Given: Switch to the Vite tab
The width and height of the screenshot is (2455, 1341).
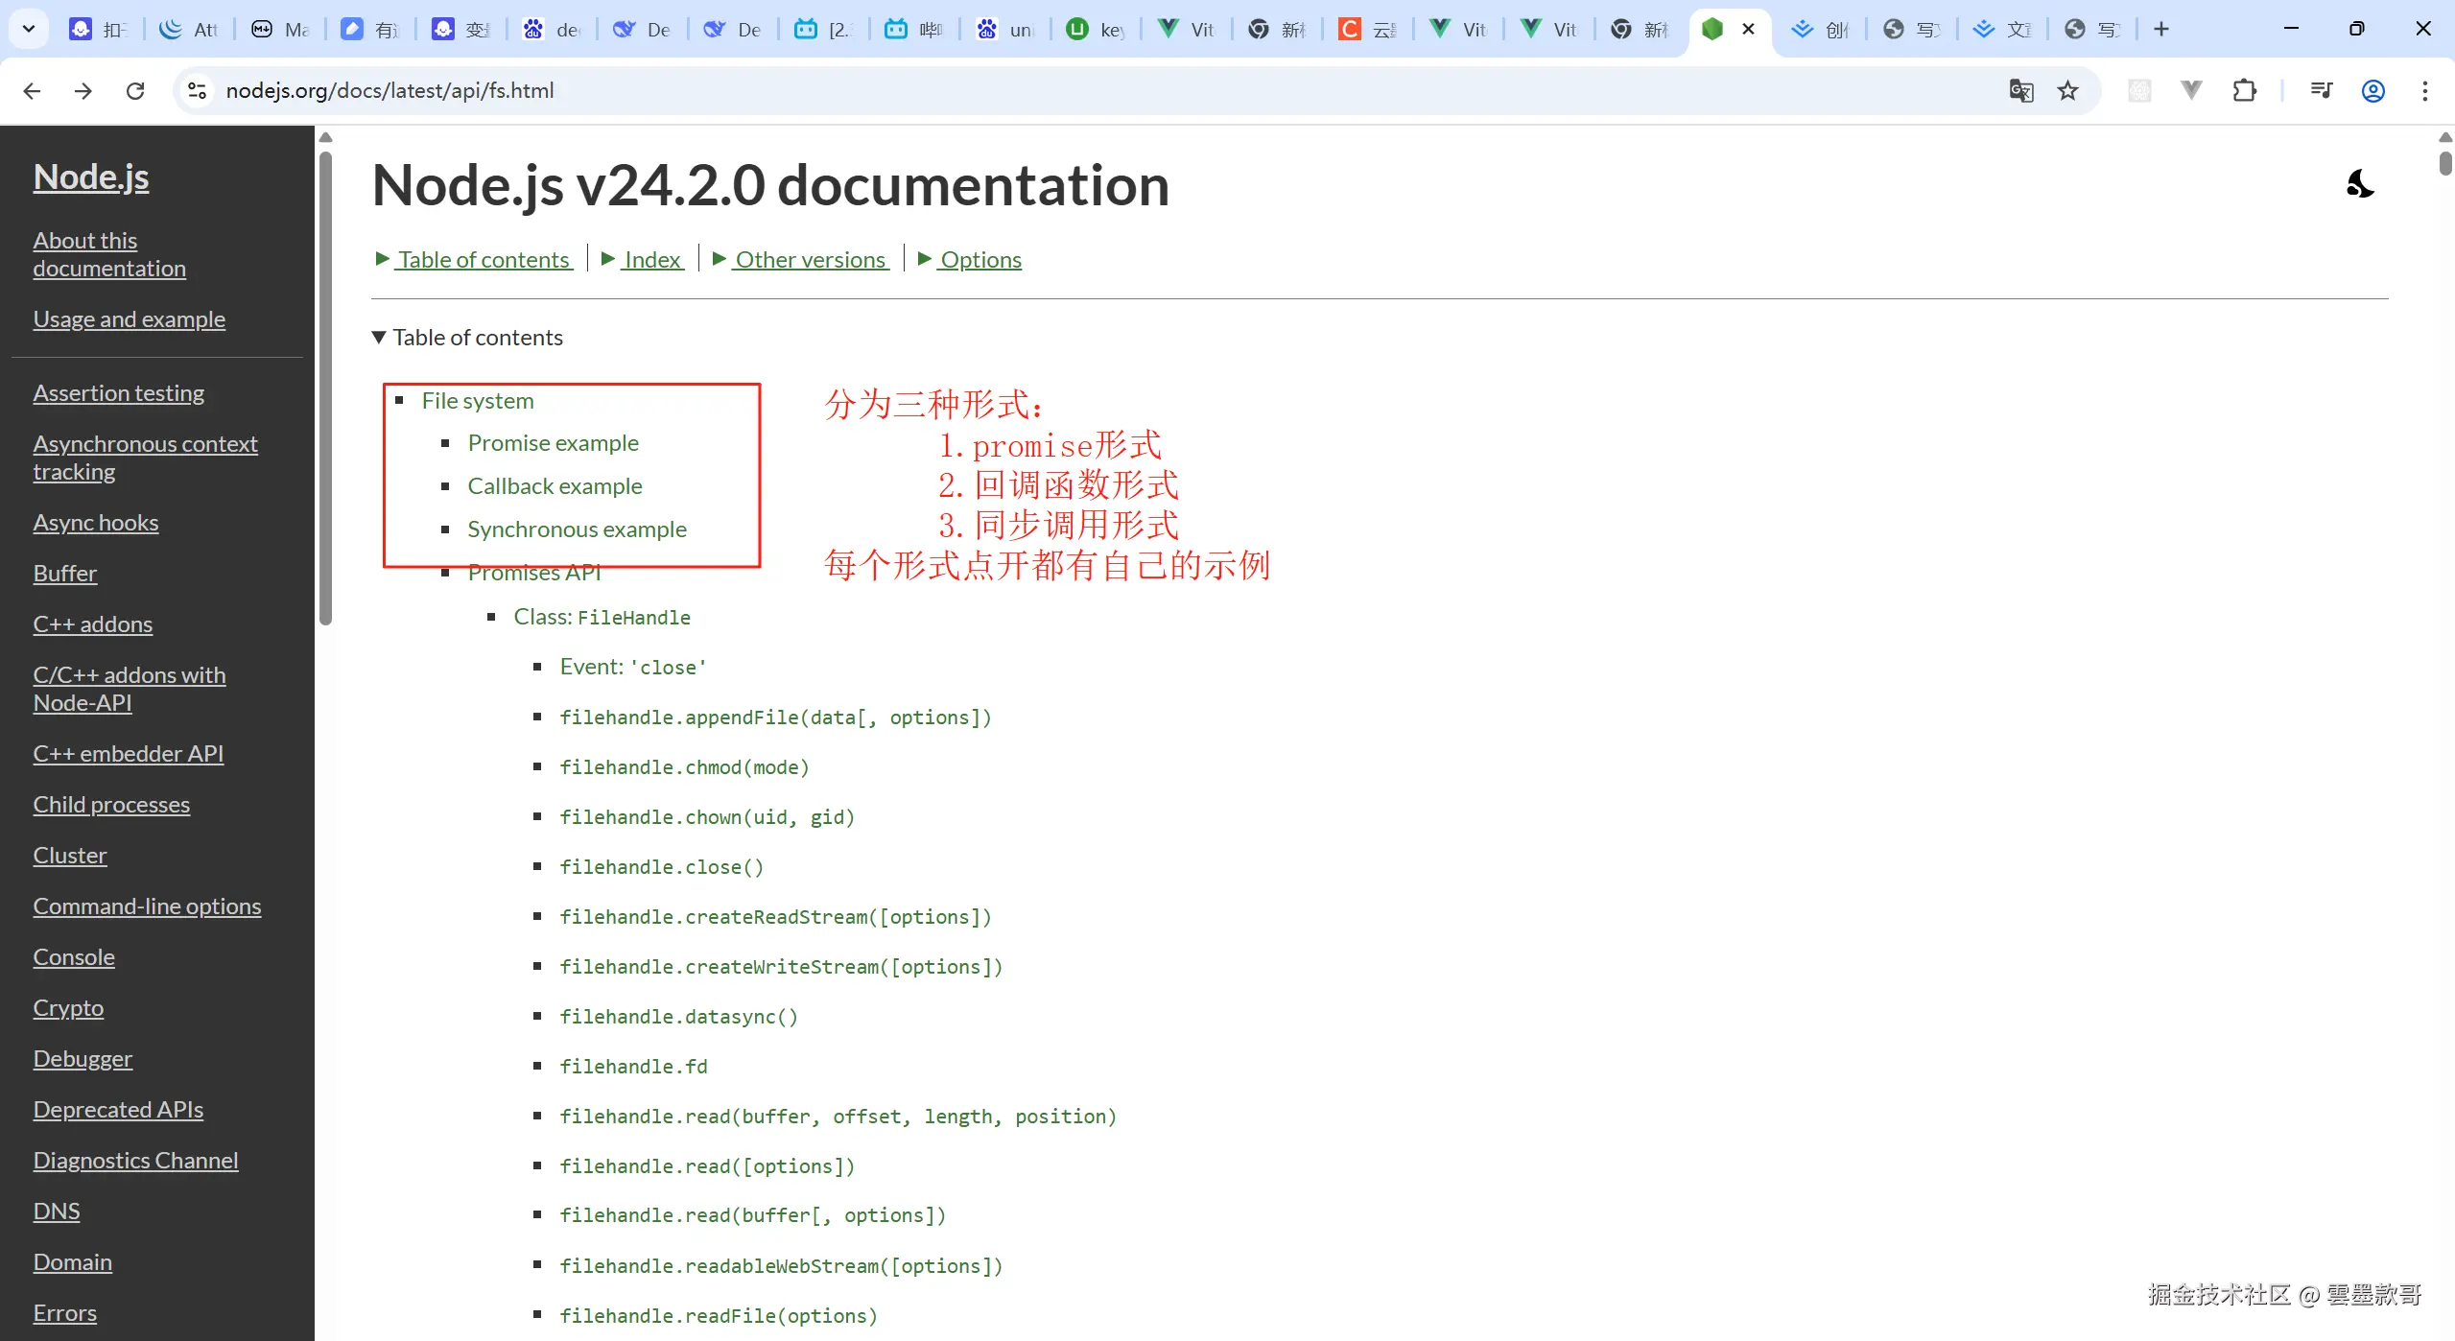Looking at the screenshot, I should point(1185,29).
